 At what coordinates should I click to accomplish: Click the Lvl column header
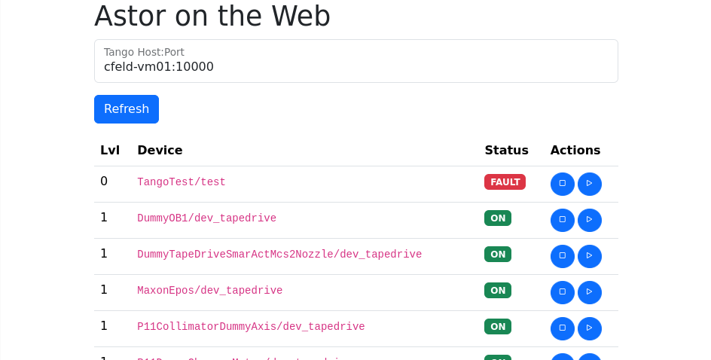[110, 150]
